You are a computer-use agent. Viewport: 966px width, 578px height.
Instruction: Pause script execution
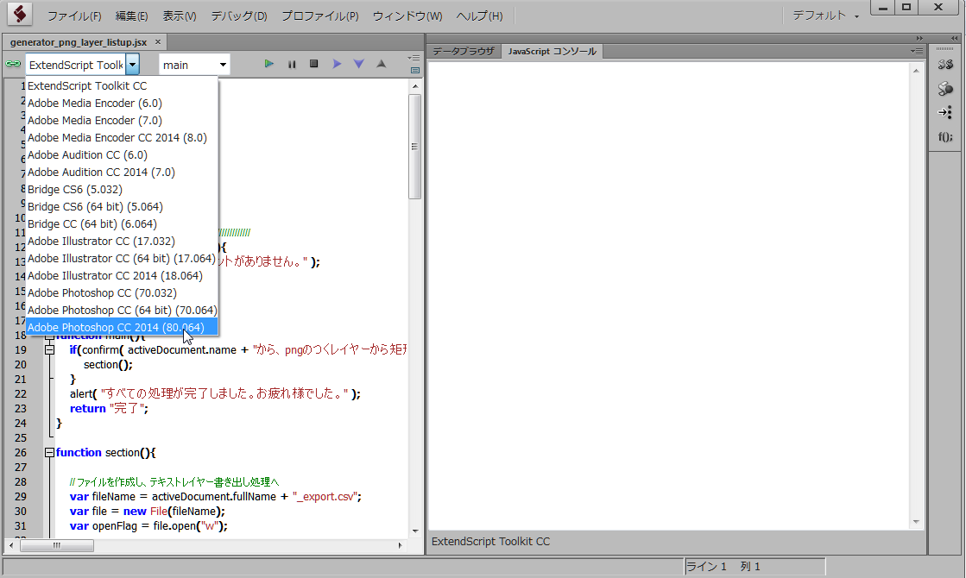point(292,64)
